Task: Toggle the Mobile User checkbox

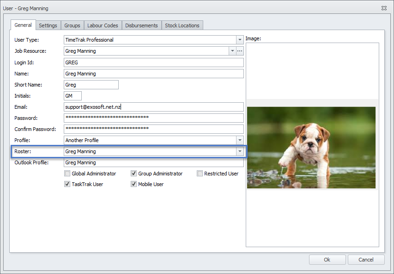Action: pyautogui.click(x=134, y=184)
